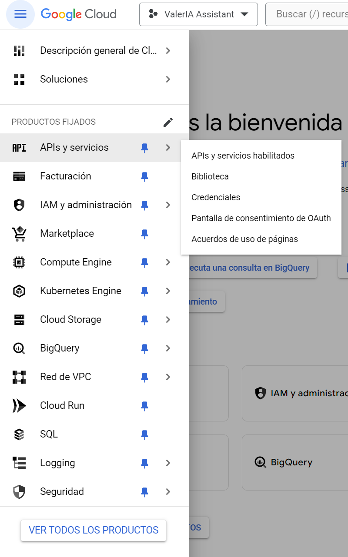Unpin Facturación from pinned products
The image size is (348, 557).
[145, 177]
